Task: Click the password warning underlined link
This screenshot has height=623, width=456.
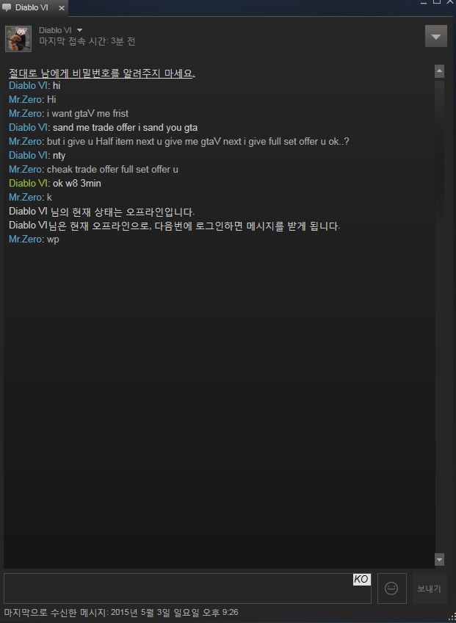Action: coord(102,73)
